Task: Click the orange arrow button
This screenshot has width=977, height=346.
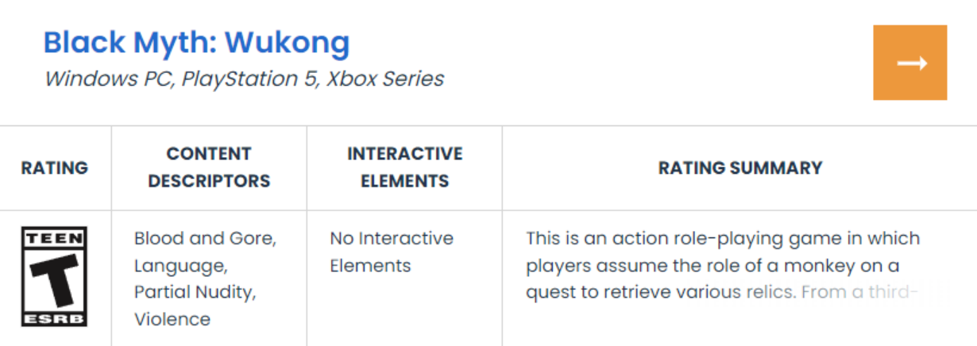Action: [x=909, y=63]
